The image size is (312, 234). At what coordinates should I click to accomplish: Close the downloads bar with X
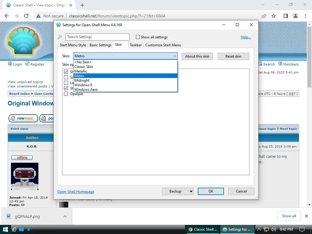307,216
